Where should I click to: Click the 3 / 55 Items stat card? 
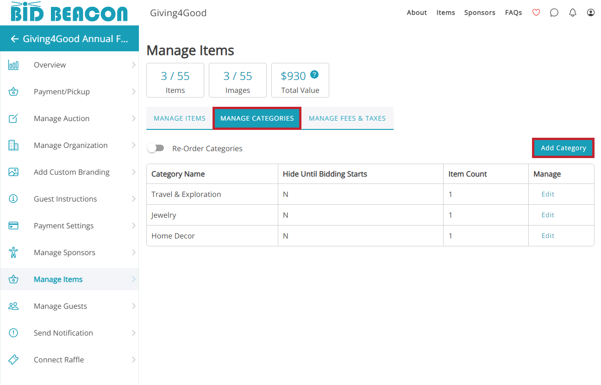tap(175, 80)
